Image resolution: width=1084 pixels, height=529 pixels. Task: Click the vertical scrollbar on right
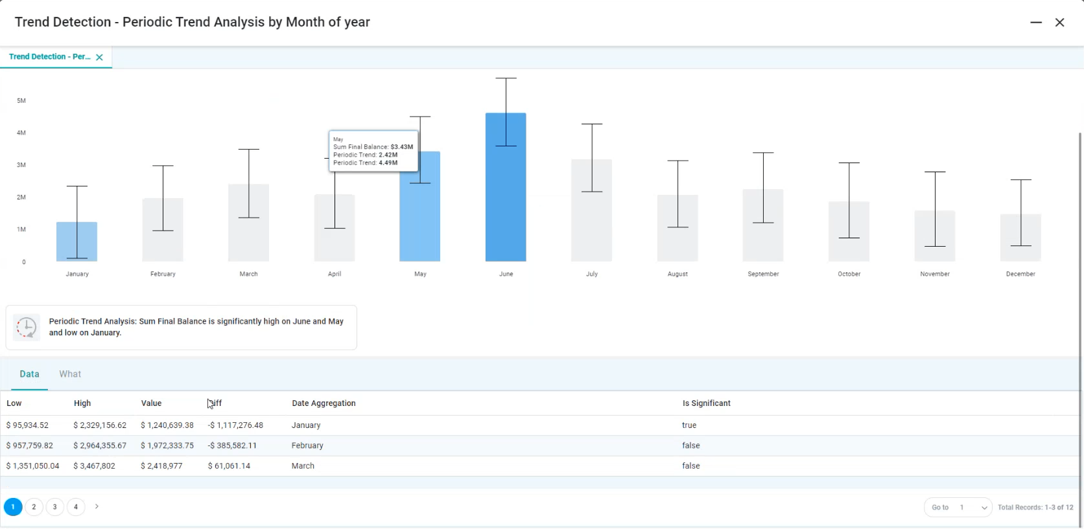pyautogui.click(x=1079, y=324)
